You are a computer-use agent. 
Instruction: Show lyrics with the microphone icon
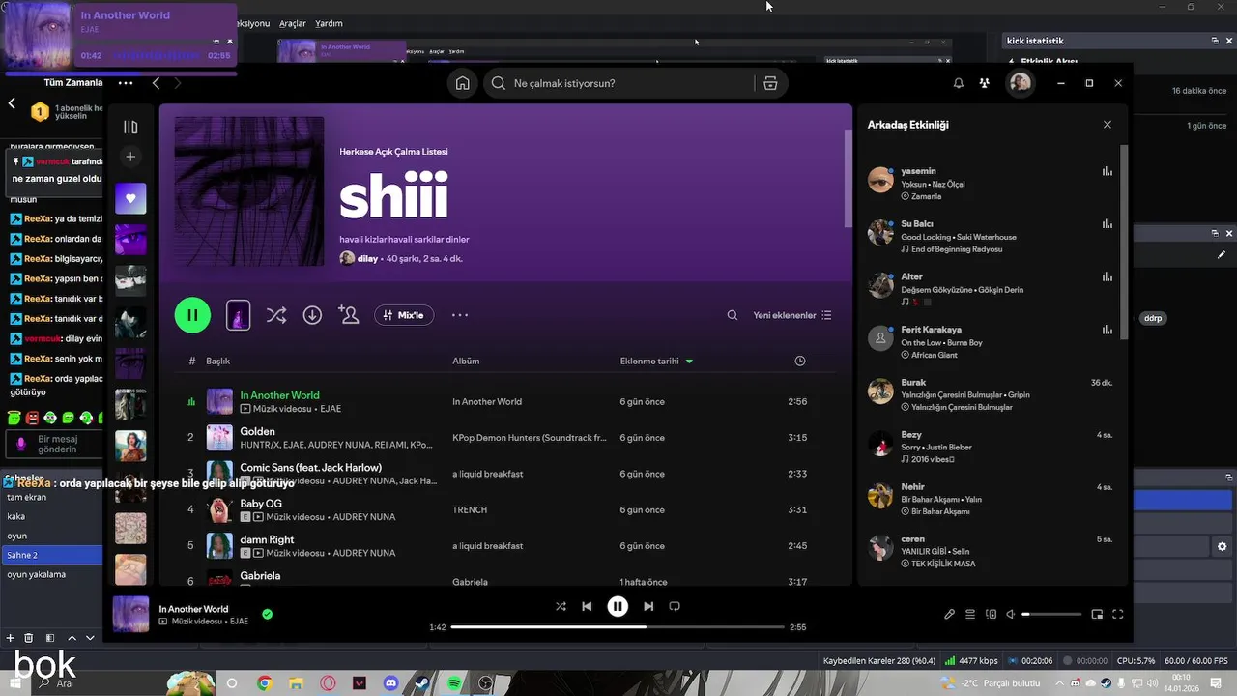tap(949, 614)
